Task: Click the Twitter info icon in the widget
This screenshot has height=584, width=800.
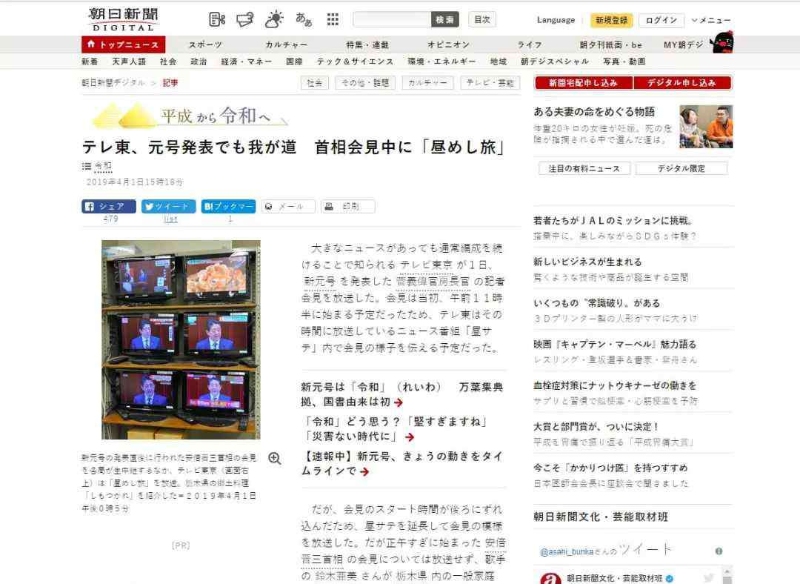Action: pos(719,551)
